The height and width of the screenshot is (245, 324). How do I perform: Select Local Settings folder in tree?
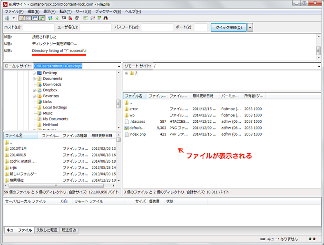point(55,108)
